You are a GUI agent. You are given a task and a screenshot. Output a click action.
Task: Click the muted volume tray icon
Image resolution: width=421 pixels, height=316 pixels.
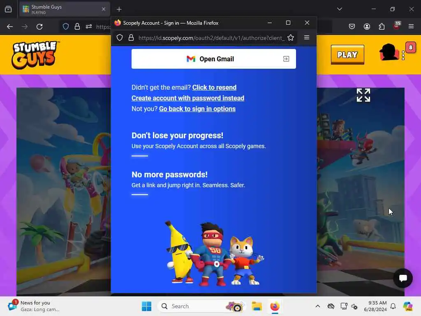(354, 306)
